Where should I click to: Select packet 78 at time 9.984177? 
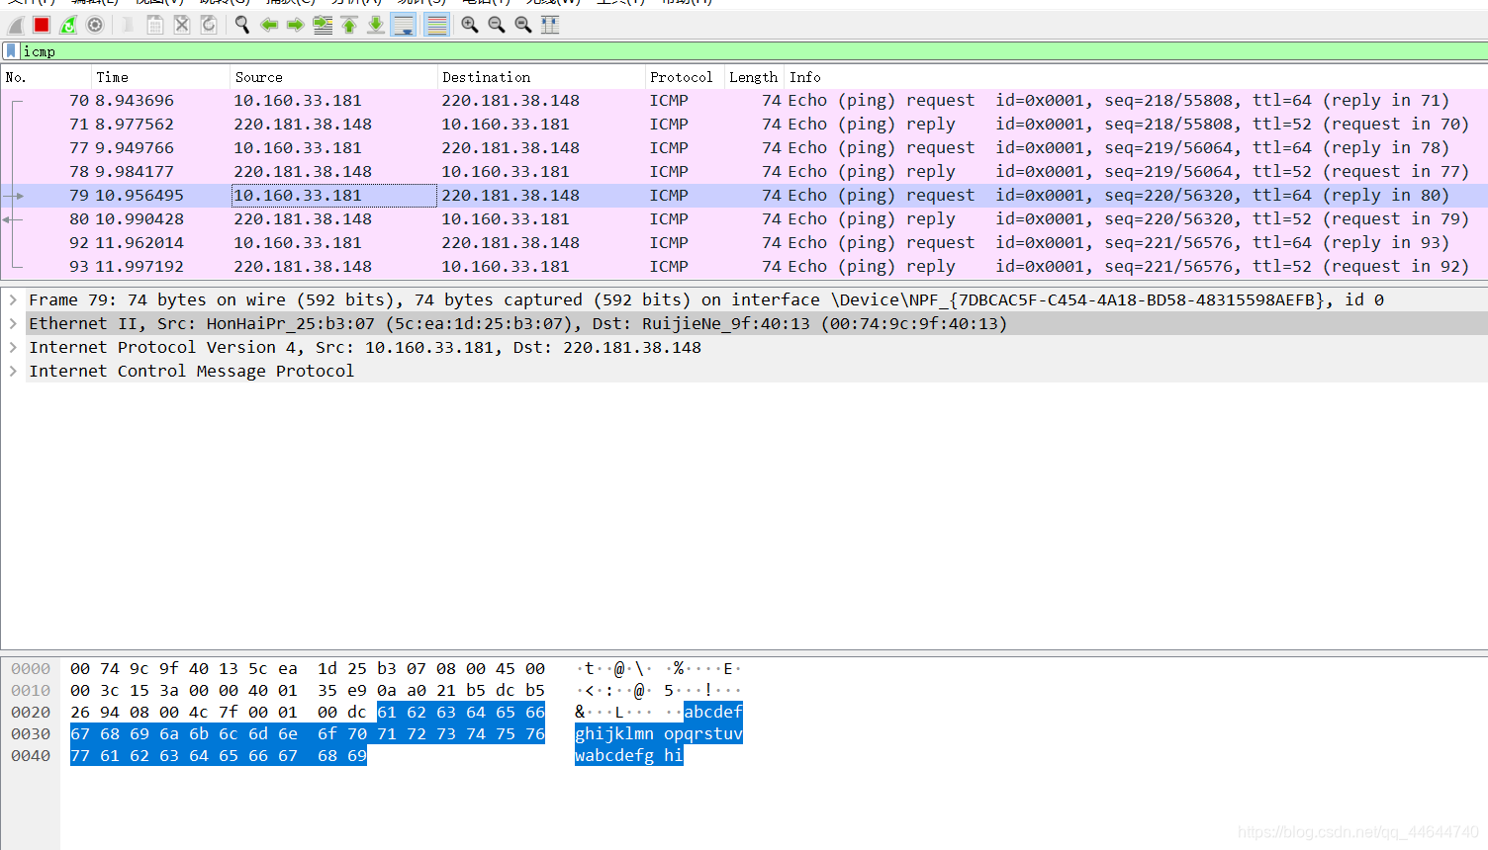pyautogui.click(x=744, y=172)
